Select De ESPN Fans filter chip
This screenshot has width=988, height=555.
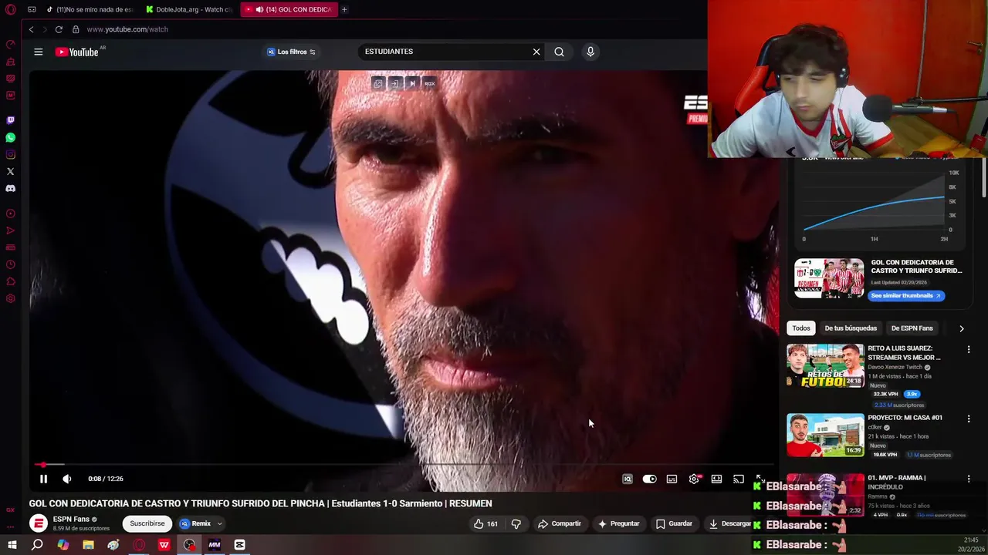click(912, 328)
